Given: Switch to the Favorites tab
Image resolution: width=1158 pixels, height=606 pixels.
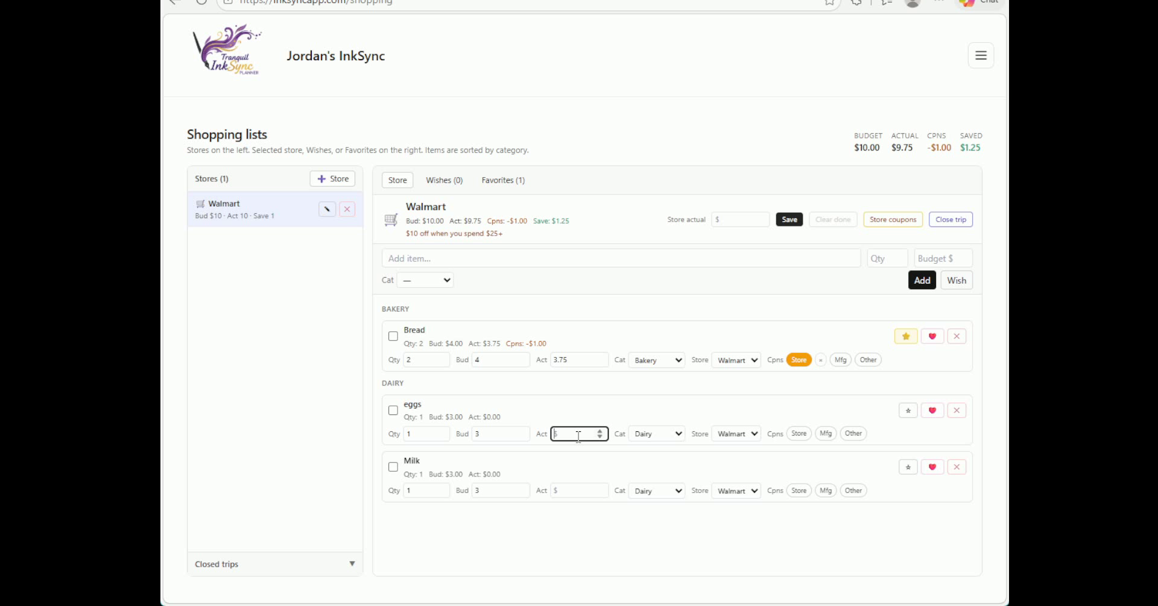Looking at the screenshot, I should coord(503,180).
